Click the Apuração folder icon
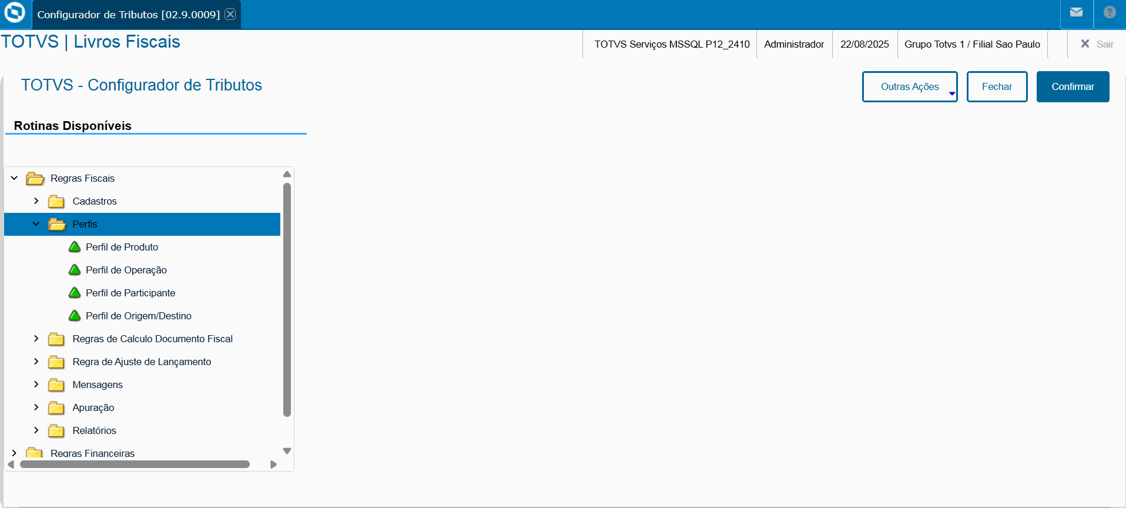The image size is (1126, 508). point(56,407)
